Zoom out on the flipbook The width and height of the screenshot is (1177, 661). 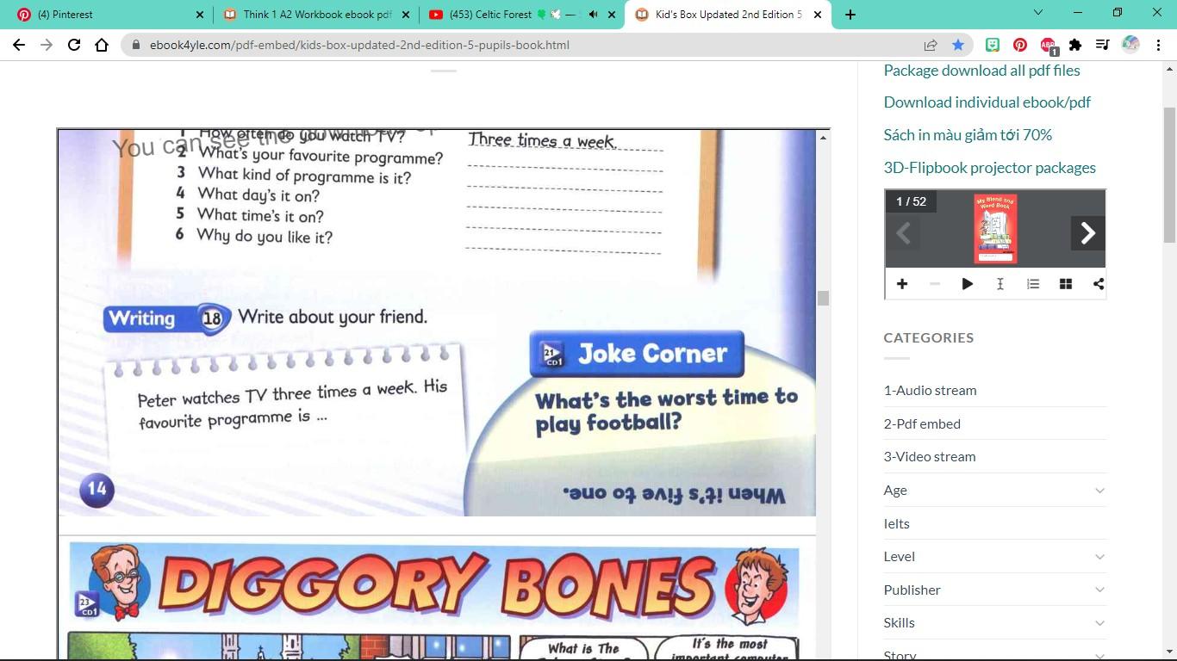pyautogui.click(x=935, y=284)
